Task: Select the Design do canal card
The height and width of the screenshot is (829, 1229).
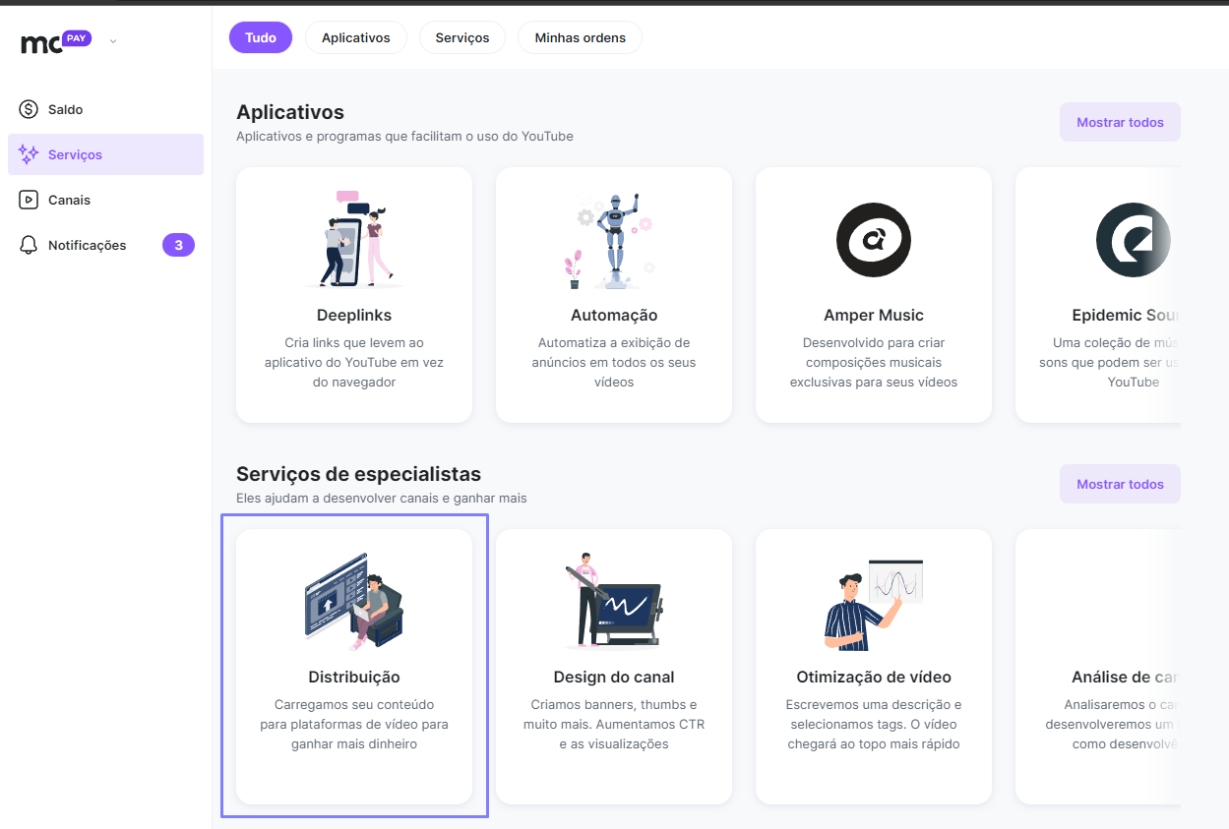Action: [614, 667]
